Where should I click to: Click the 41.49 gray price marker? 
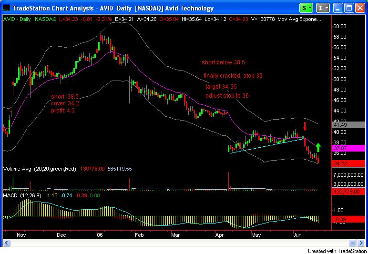point(348,125)
